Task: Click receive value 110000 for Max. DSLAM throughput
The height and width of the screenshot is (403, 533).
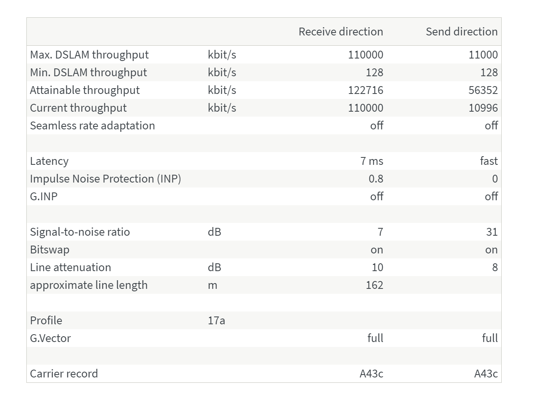Action: click(x=365, y=55)
